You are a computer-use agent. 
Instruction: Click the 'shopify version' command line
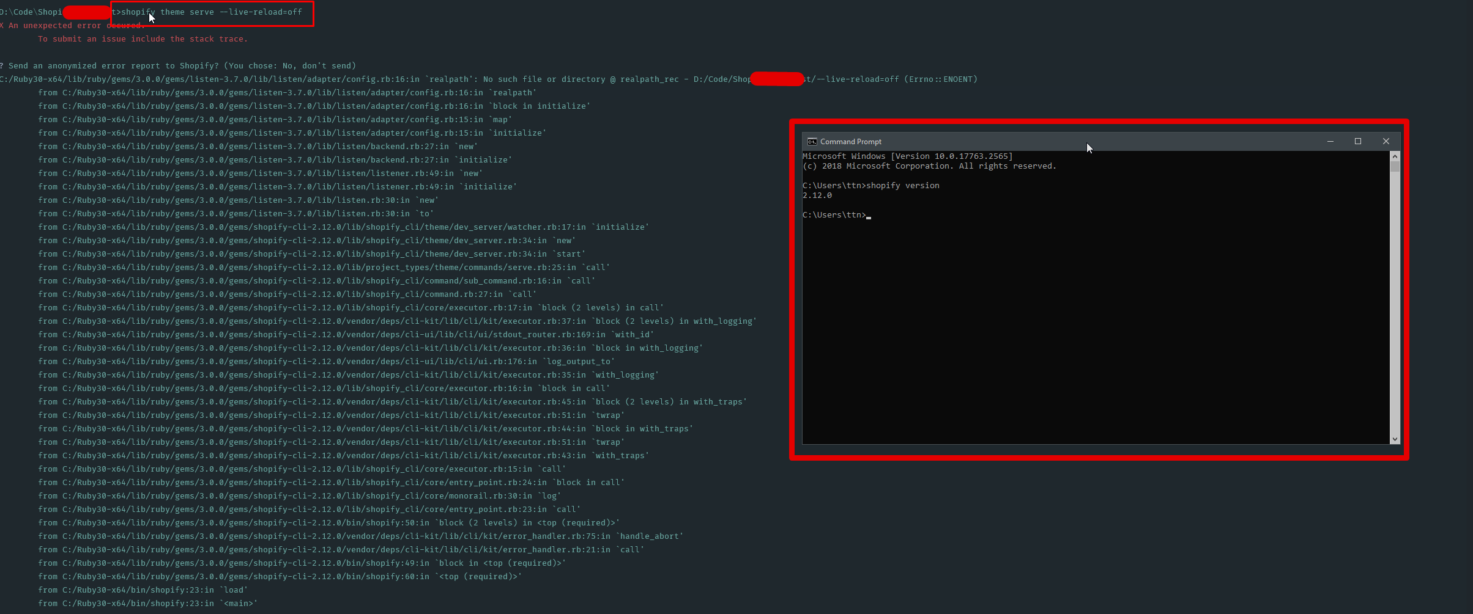[x=870, y=186]
